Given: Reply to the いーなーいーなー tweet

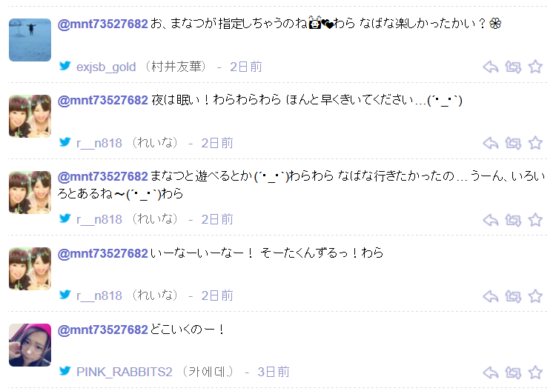Looking at the screenshot, I should pyautogui.click(x=491, y=296).
